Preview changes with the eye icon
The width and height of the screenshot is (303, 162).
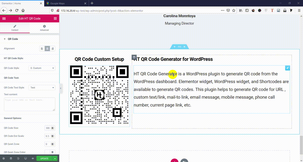click(33, 158)
